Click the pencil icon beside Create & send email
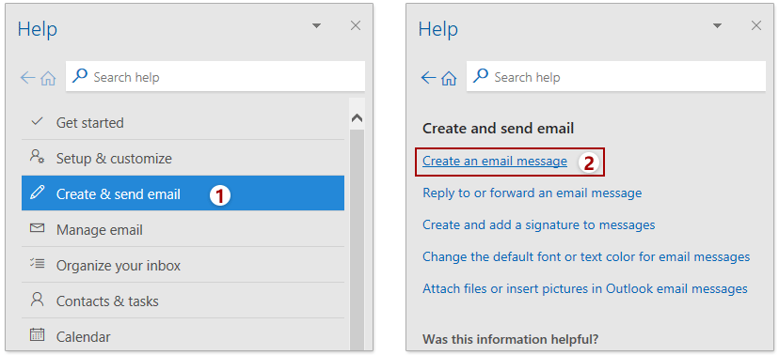The width and height of the screenshot is (779, 355). [x=37, y=193]
